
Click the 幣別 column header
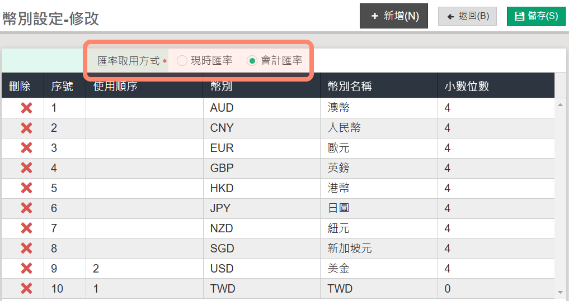coord(222,86)
